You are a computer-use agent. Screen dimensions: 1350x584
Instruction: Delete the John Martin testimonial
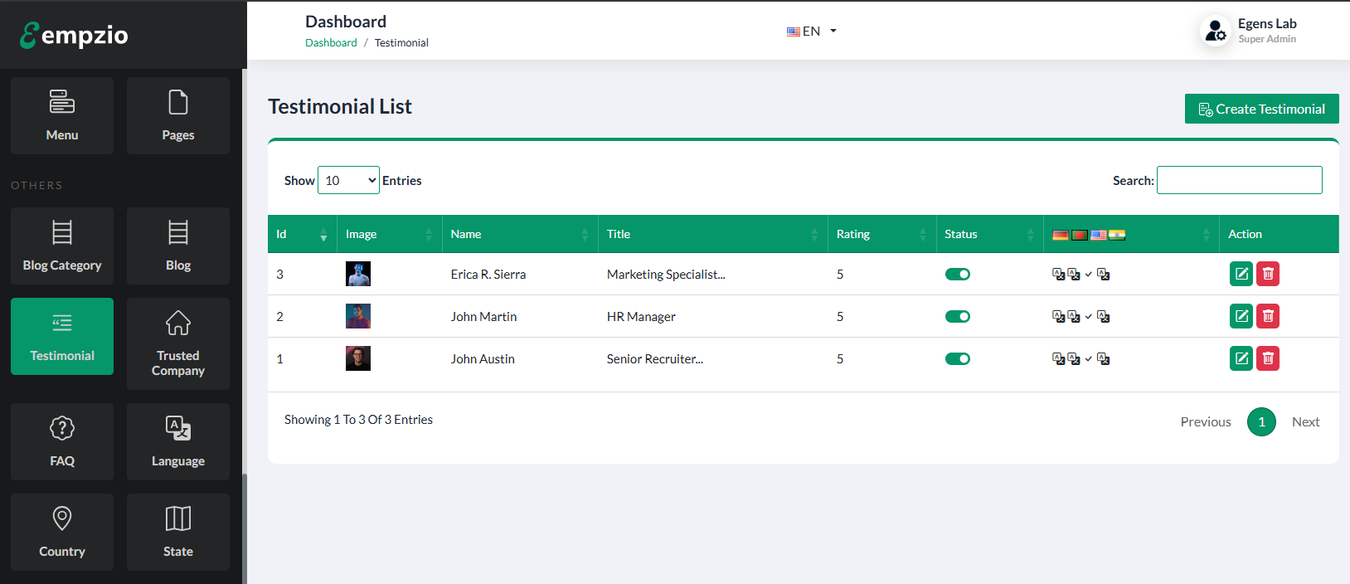coord(1268,316)
